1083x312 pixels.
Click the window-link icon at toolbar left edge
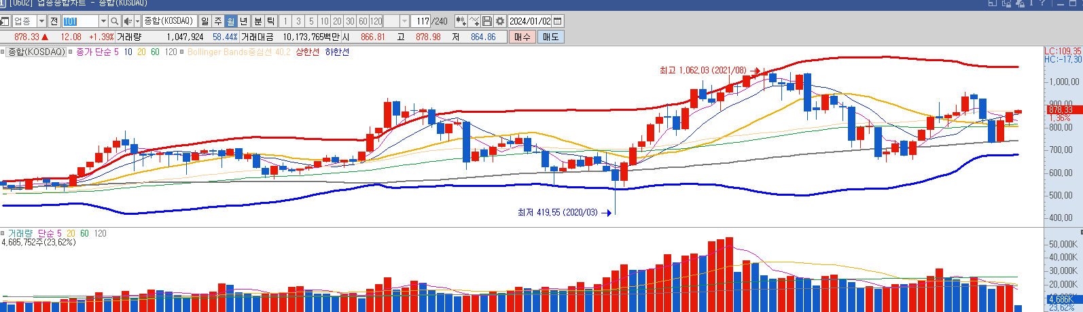click(x=5, y=21)
